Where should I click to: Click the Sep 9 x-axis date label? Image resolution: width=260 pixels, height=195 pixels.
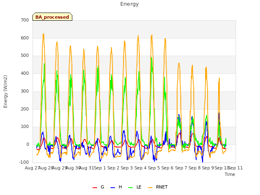pyautogui.click(x=208, y=168)
